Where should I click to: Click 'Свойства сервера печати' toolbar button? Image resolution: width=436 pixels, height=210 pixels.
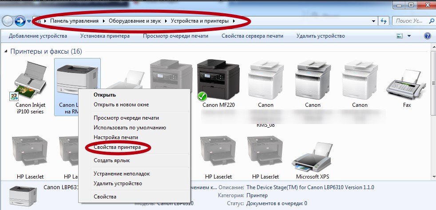[252, 36]
